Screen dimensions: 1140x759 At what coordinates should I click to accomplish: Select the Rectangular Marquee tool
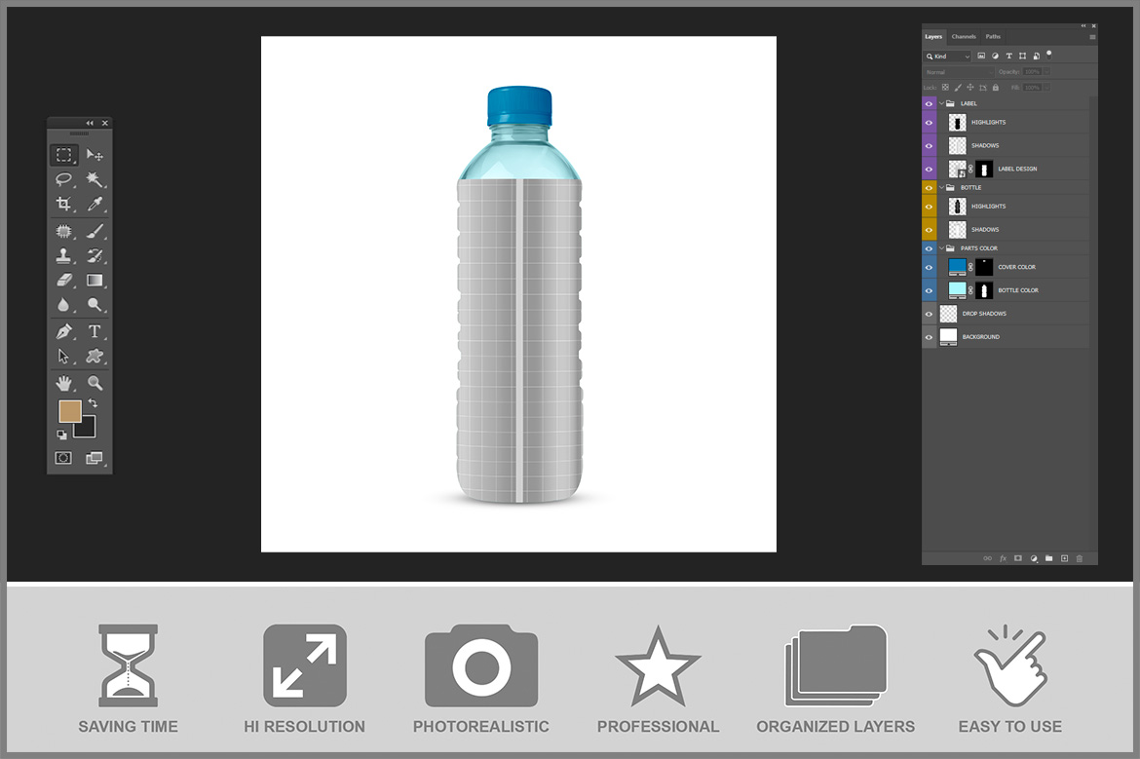point(63,155)
